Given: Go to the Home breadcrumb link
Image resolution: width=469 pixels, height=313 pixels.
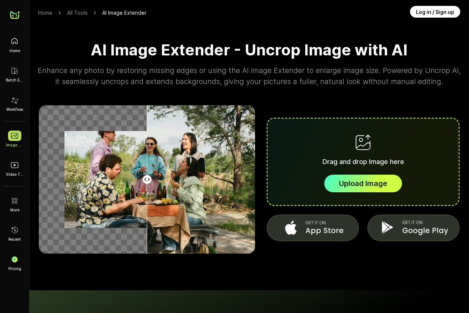Looking at the screenshot, I should [x=45, y=13].
